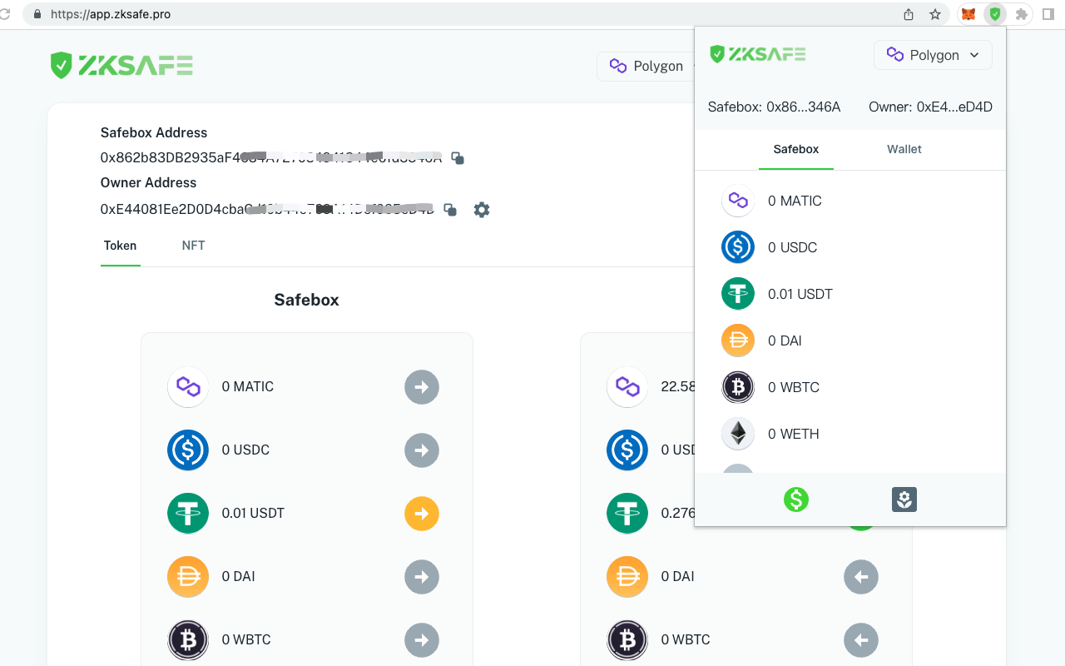
Task: Copy the Owner Address
Action: 450,210
